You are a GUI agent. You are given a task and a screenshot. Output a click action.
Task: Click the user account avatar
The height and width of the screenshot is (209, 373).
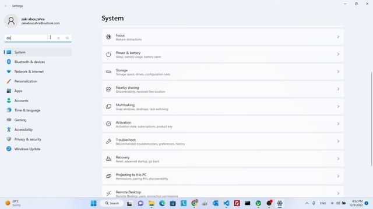(11, 21)
